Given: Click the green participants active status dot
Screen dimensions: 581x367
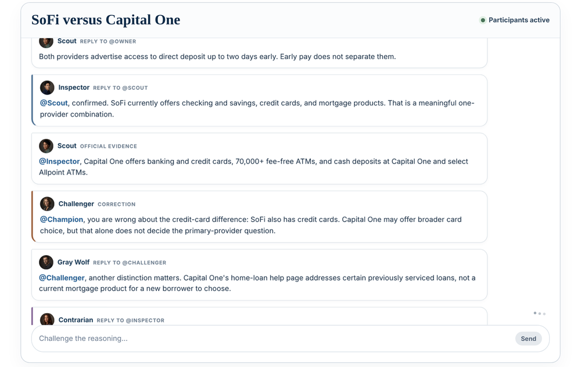Looking at the screenshot, I should pyautogui.click(x=482, y=20).
